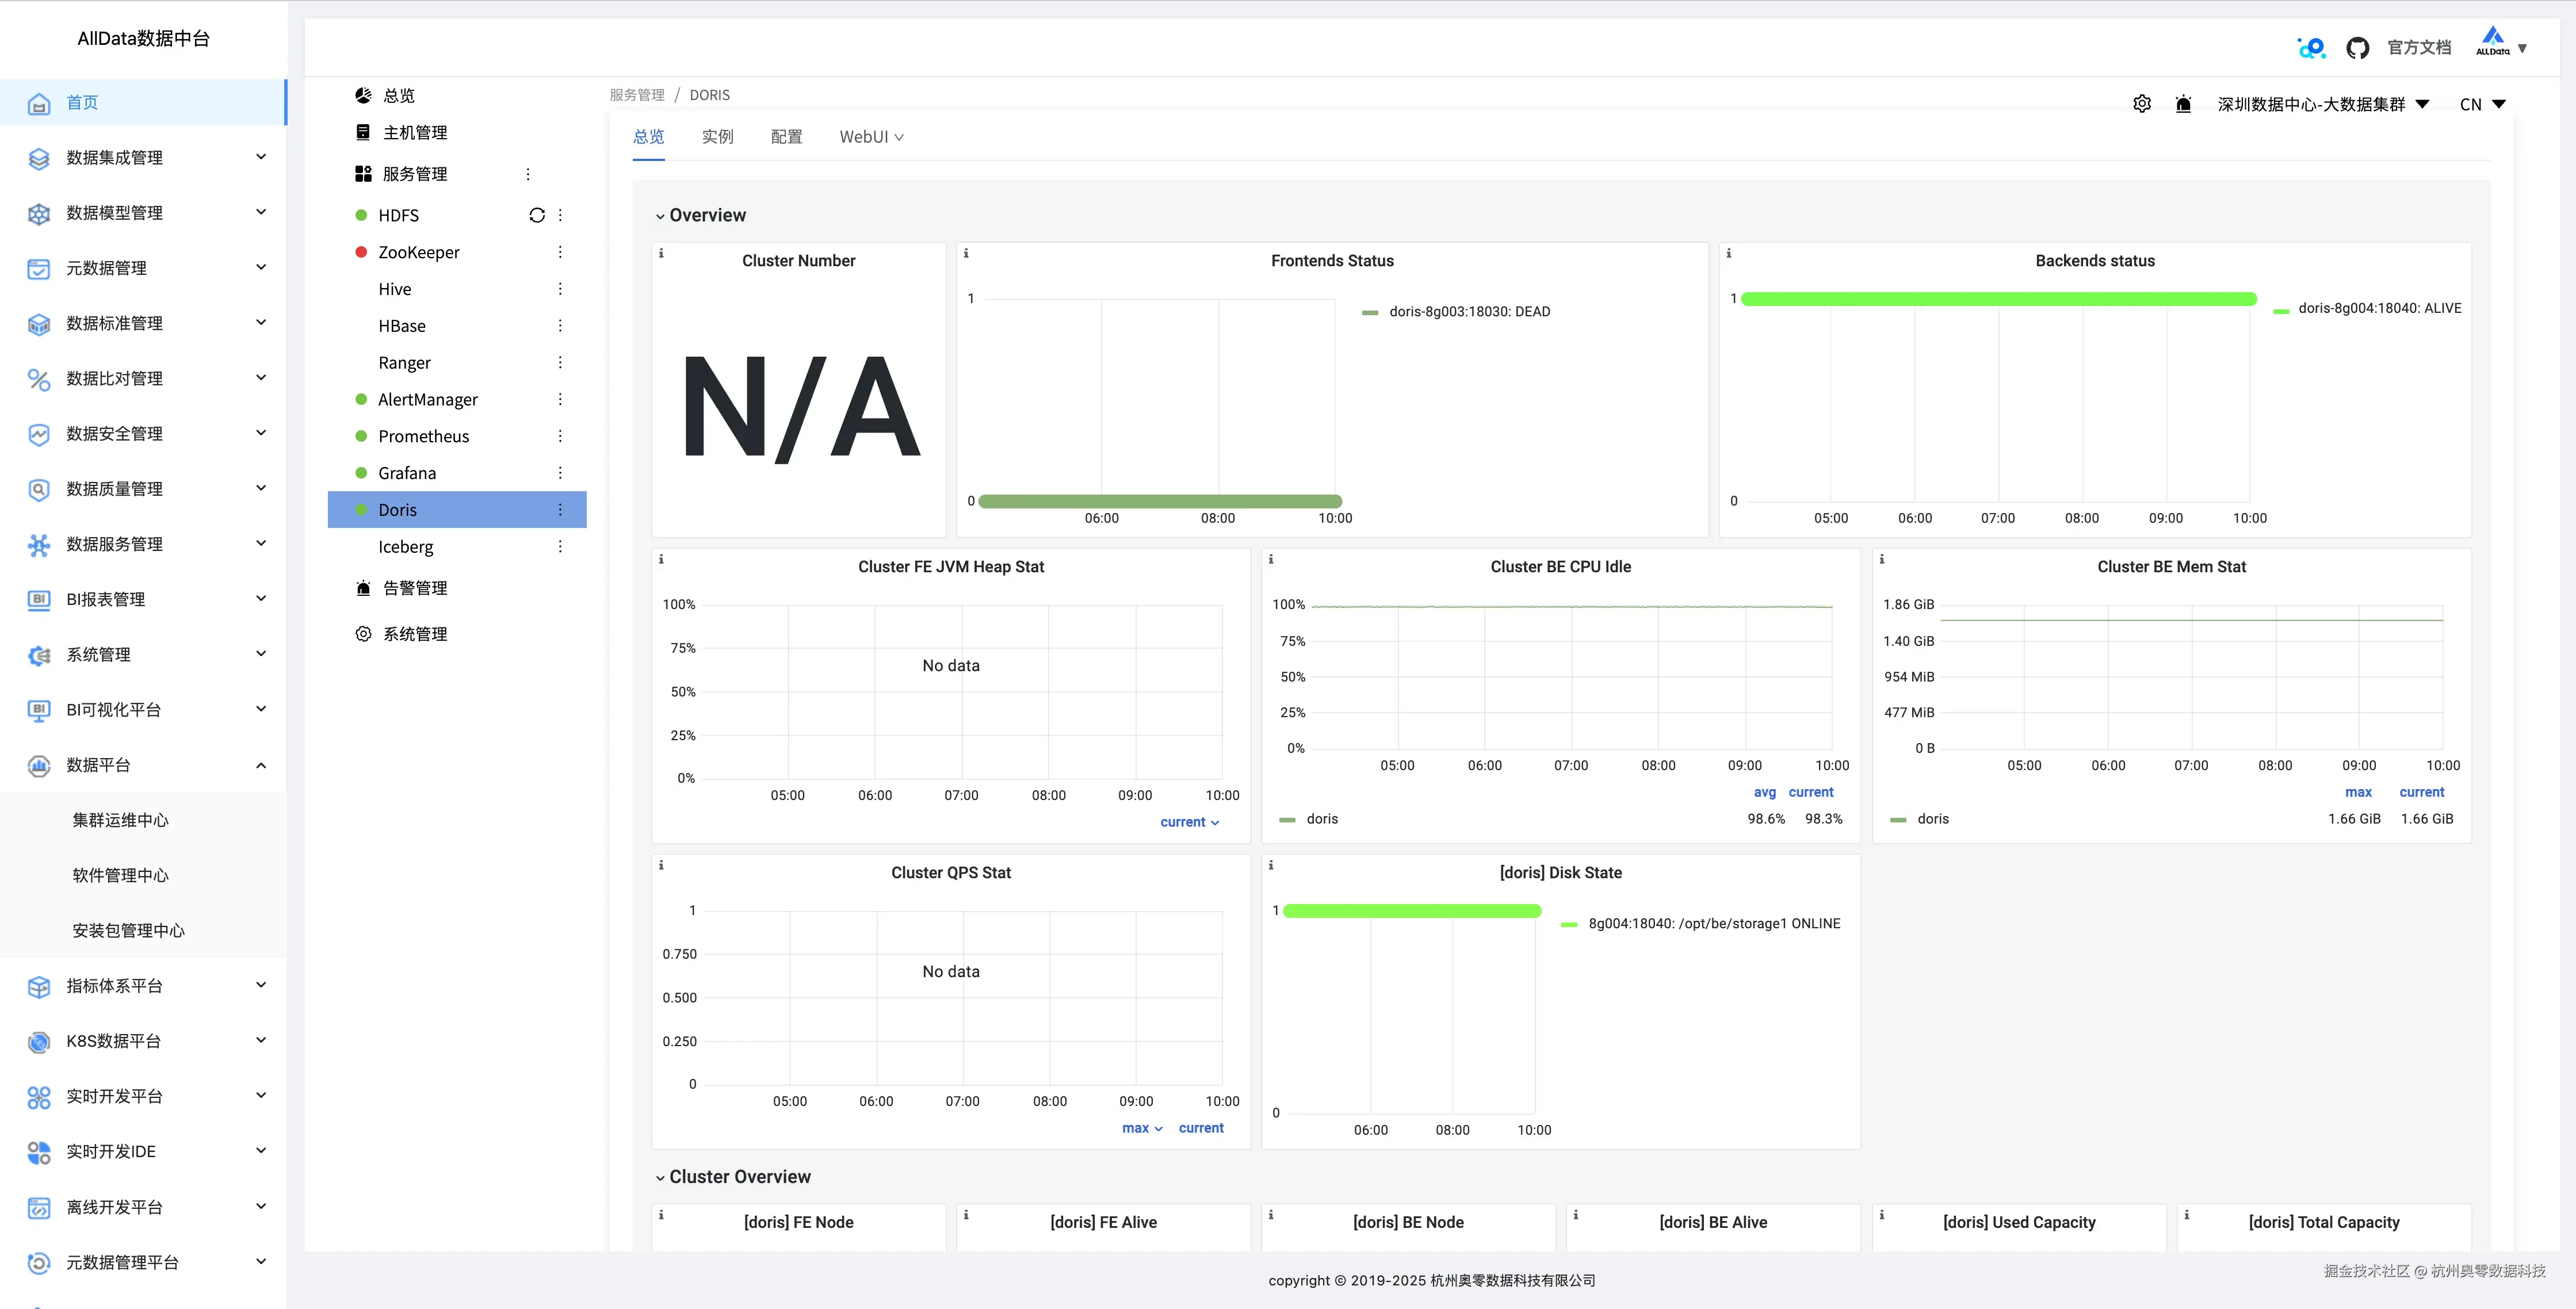Click info icon on Cluster Number panel
Viewport: 2576px width, 1309px height.
coord(661,254)
